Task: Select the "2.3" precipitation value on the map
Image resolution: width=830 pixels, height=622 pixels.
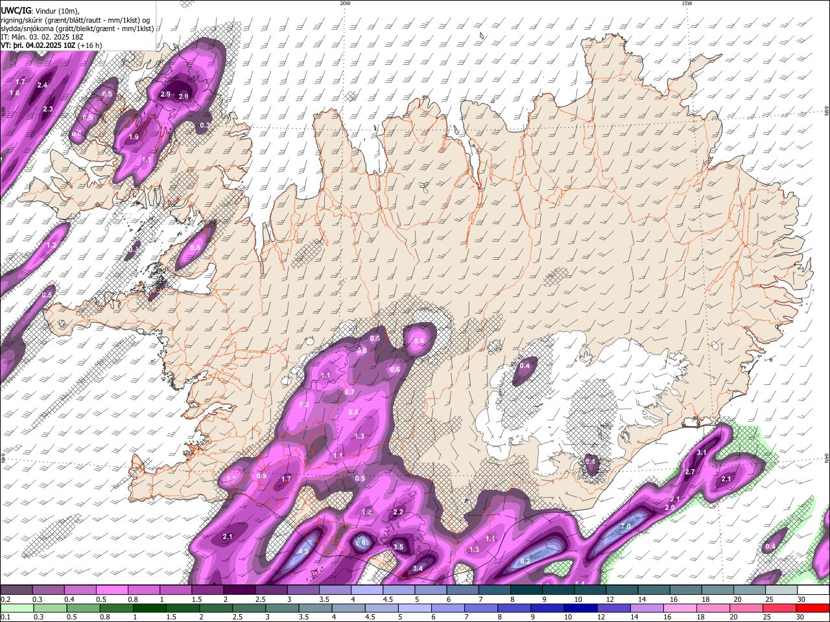Action: click(48, 109)
